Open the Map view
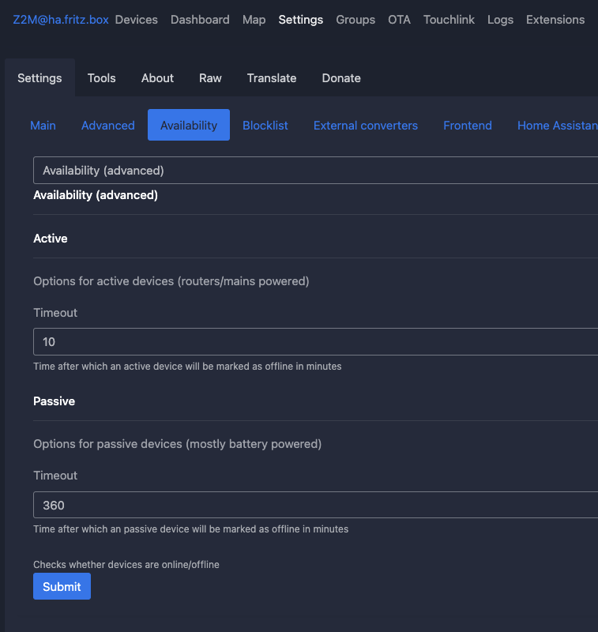 (254, 19)
